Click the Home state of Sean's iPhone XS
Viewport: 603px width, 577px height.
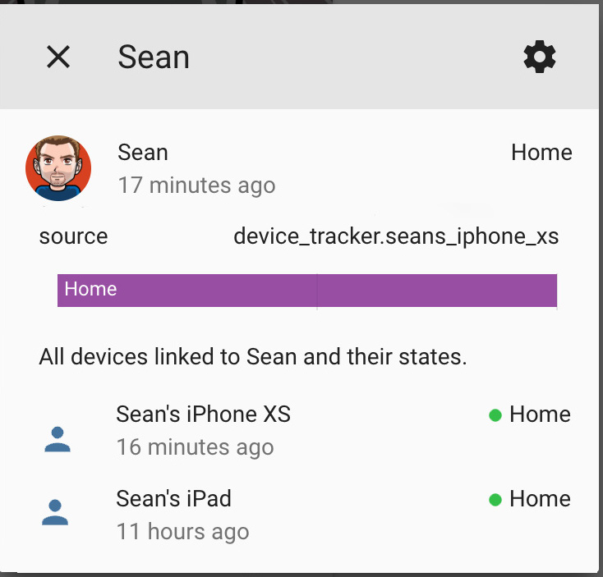click(540, 414)
